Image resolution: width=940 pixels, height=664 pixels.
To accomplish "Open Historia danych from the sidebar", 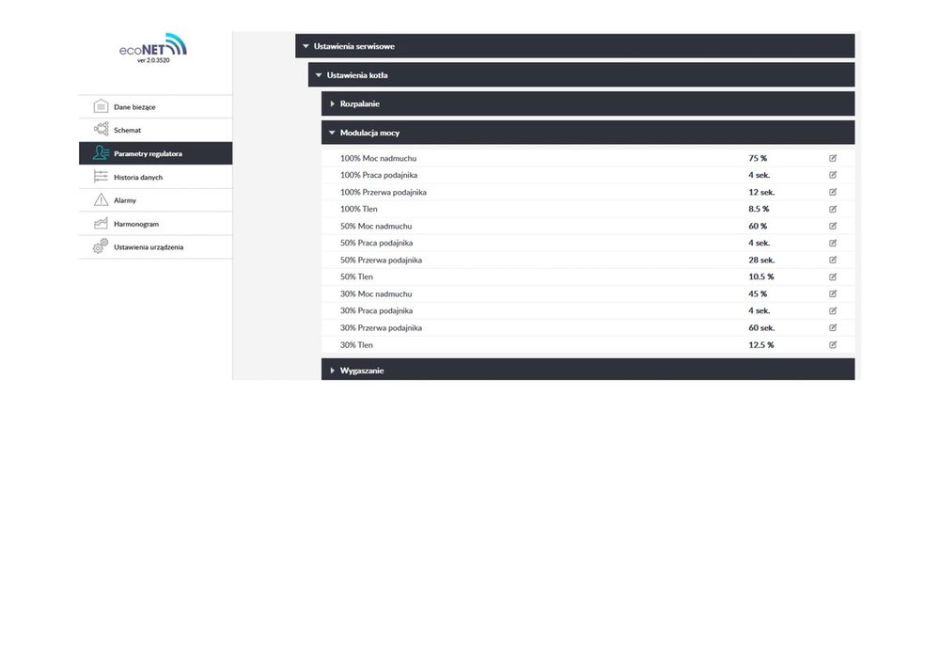I will 138,177.
